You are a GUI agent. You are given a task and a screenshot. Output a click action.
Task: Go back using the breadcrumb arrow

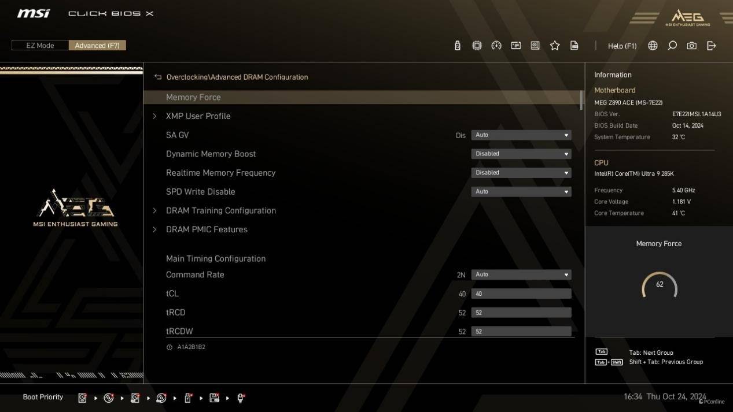(158, 77)
